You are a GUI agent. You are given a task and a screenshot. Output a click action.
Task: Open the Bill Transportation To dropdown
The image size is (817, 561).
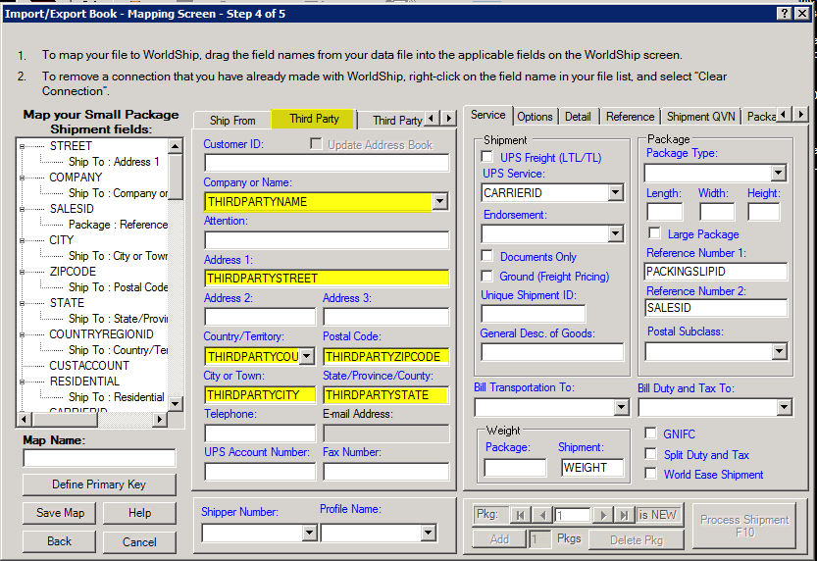[x=621, y=407]
